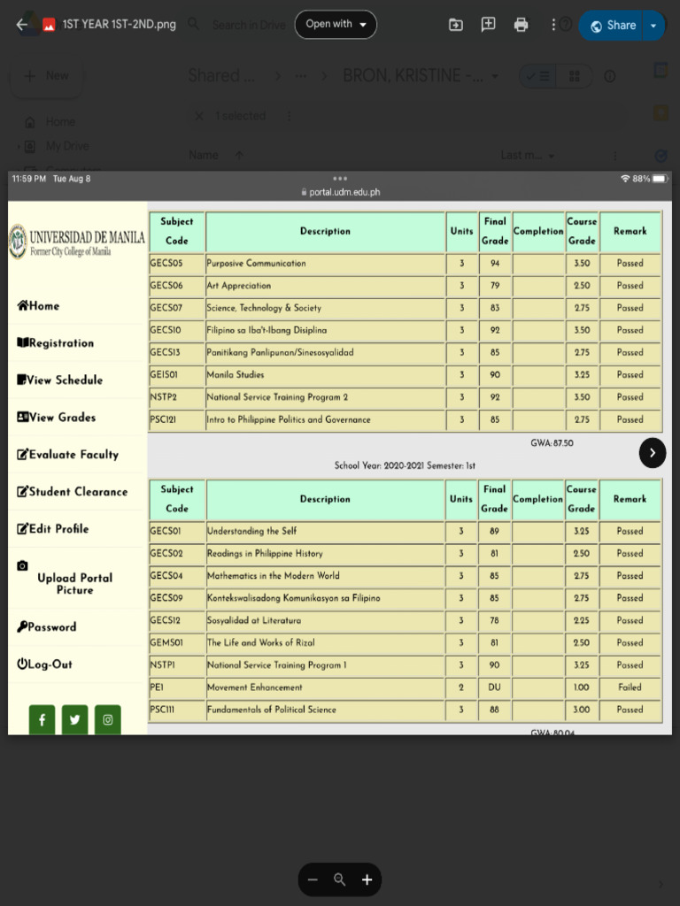Zoom in with the plus icon
The width and height of the screenshot is (680, 906).
coord(367,879)
